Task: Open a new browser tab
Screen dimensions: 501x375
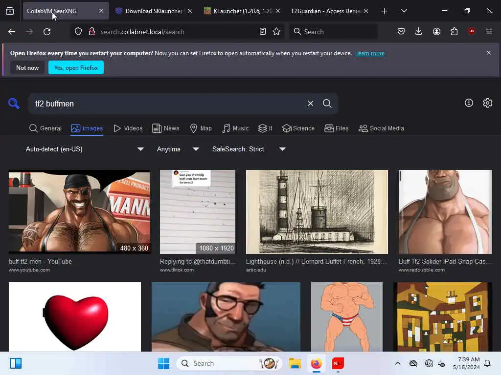Action: 385,11
